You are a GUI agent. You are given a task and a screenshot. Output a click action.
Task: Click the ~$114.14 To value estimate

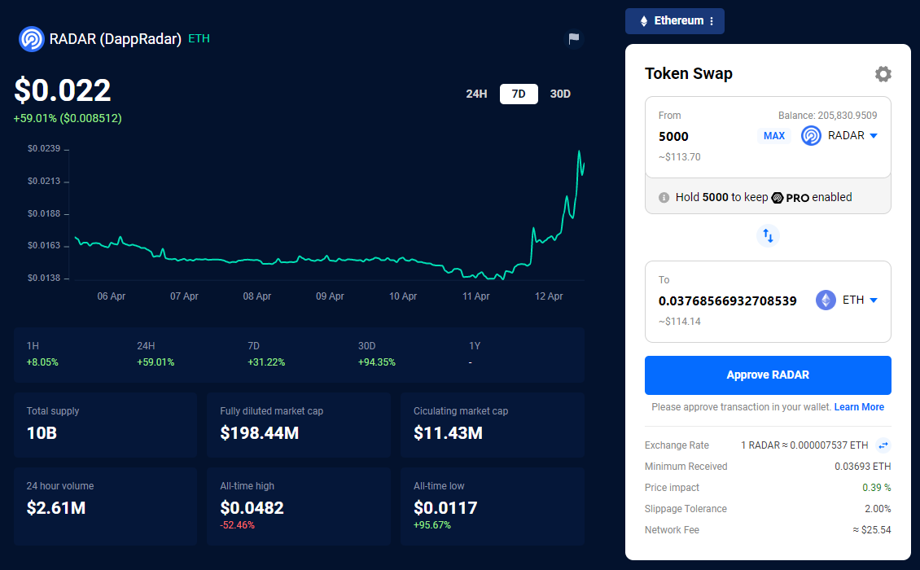(x=680, y=322)
